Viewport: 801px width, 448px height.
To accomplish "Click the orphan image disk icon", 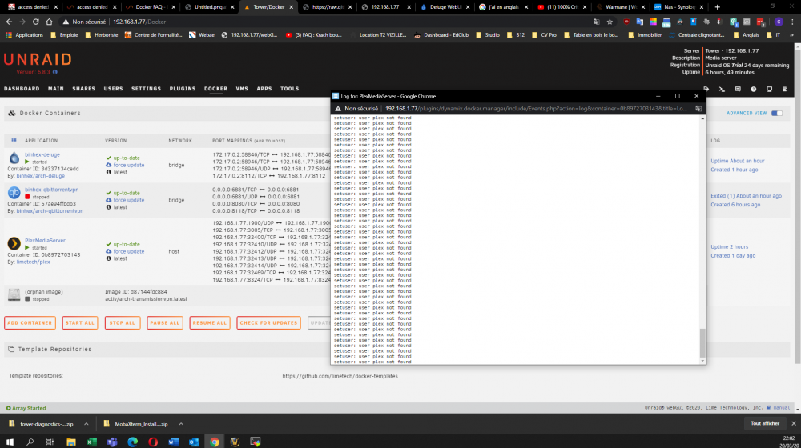I will (x=14, y=294).
